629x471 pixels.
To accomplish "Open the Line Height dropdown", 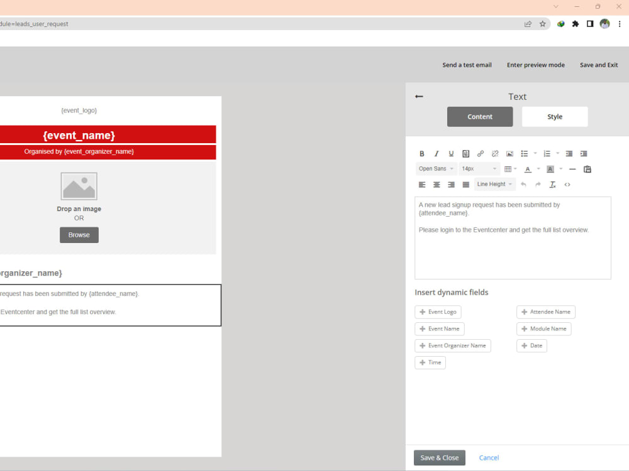I will [494, 184].
